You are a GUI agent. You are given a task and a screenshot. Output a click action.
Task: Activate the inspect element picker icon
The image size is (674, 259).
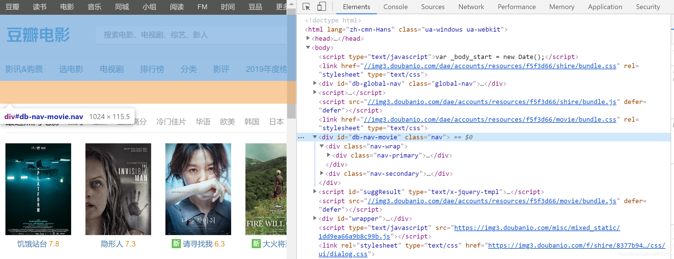(x=306, y=7)
